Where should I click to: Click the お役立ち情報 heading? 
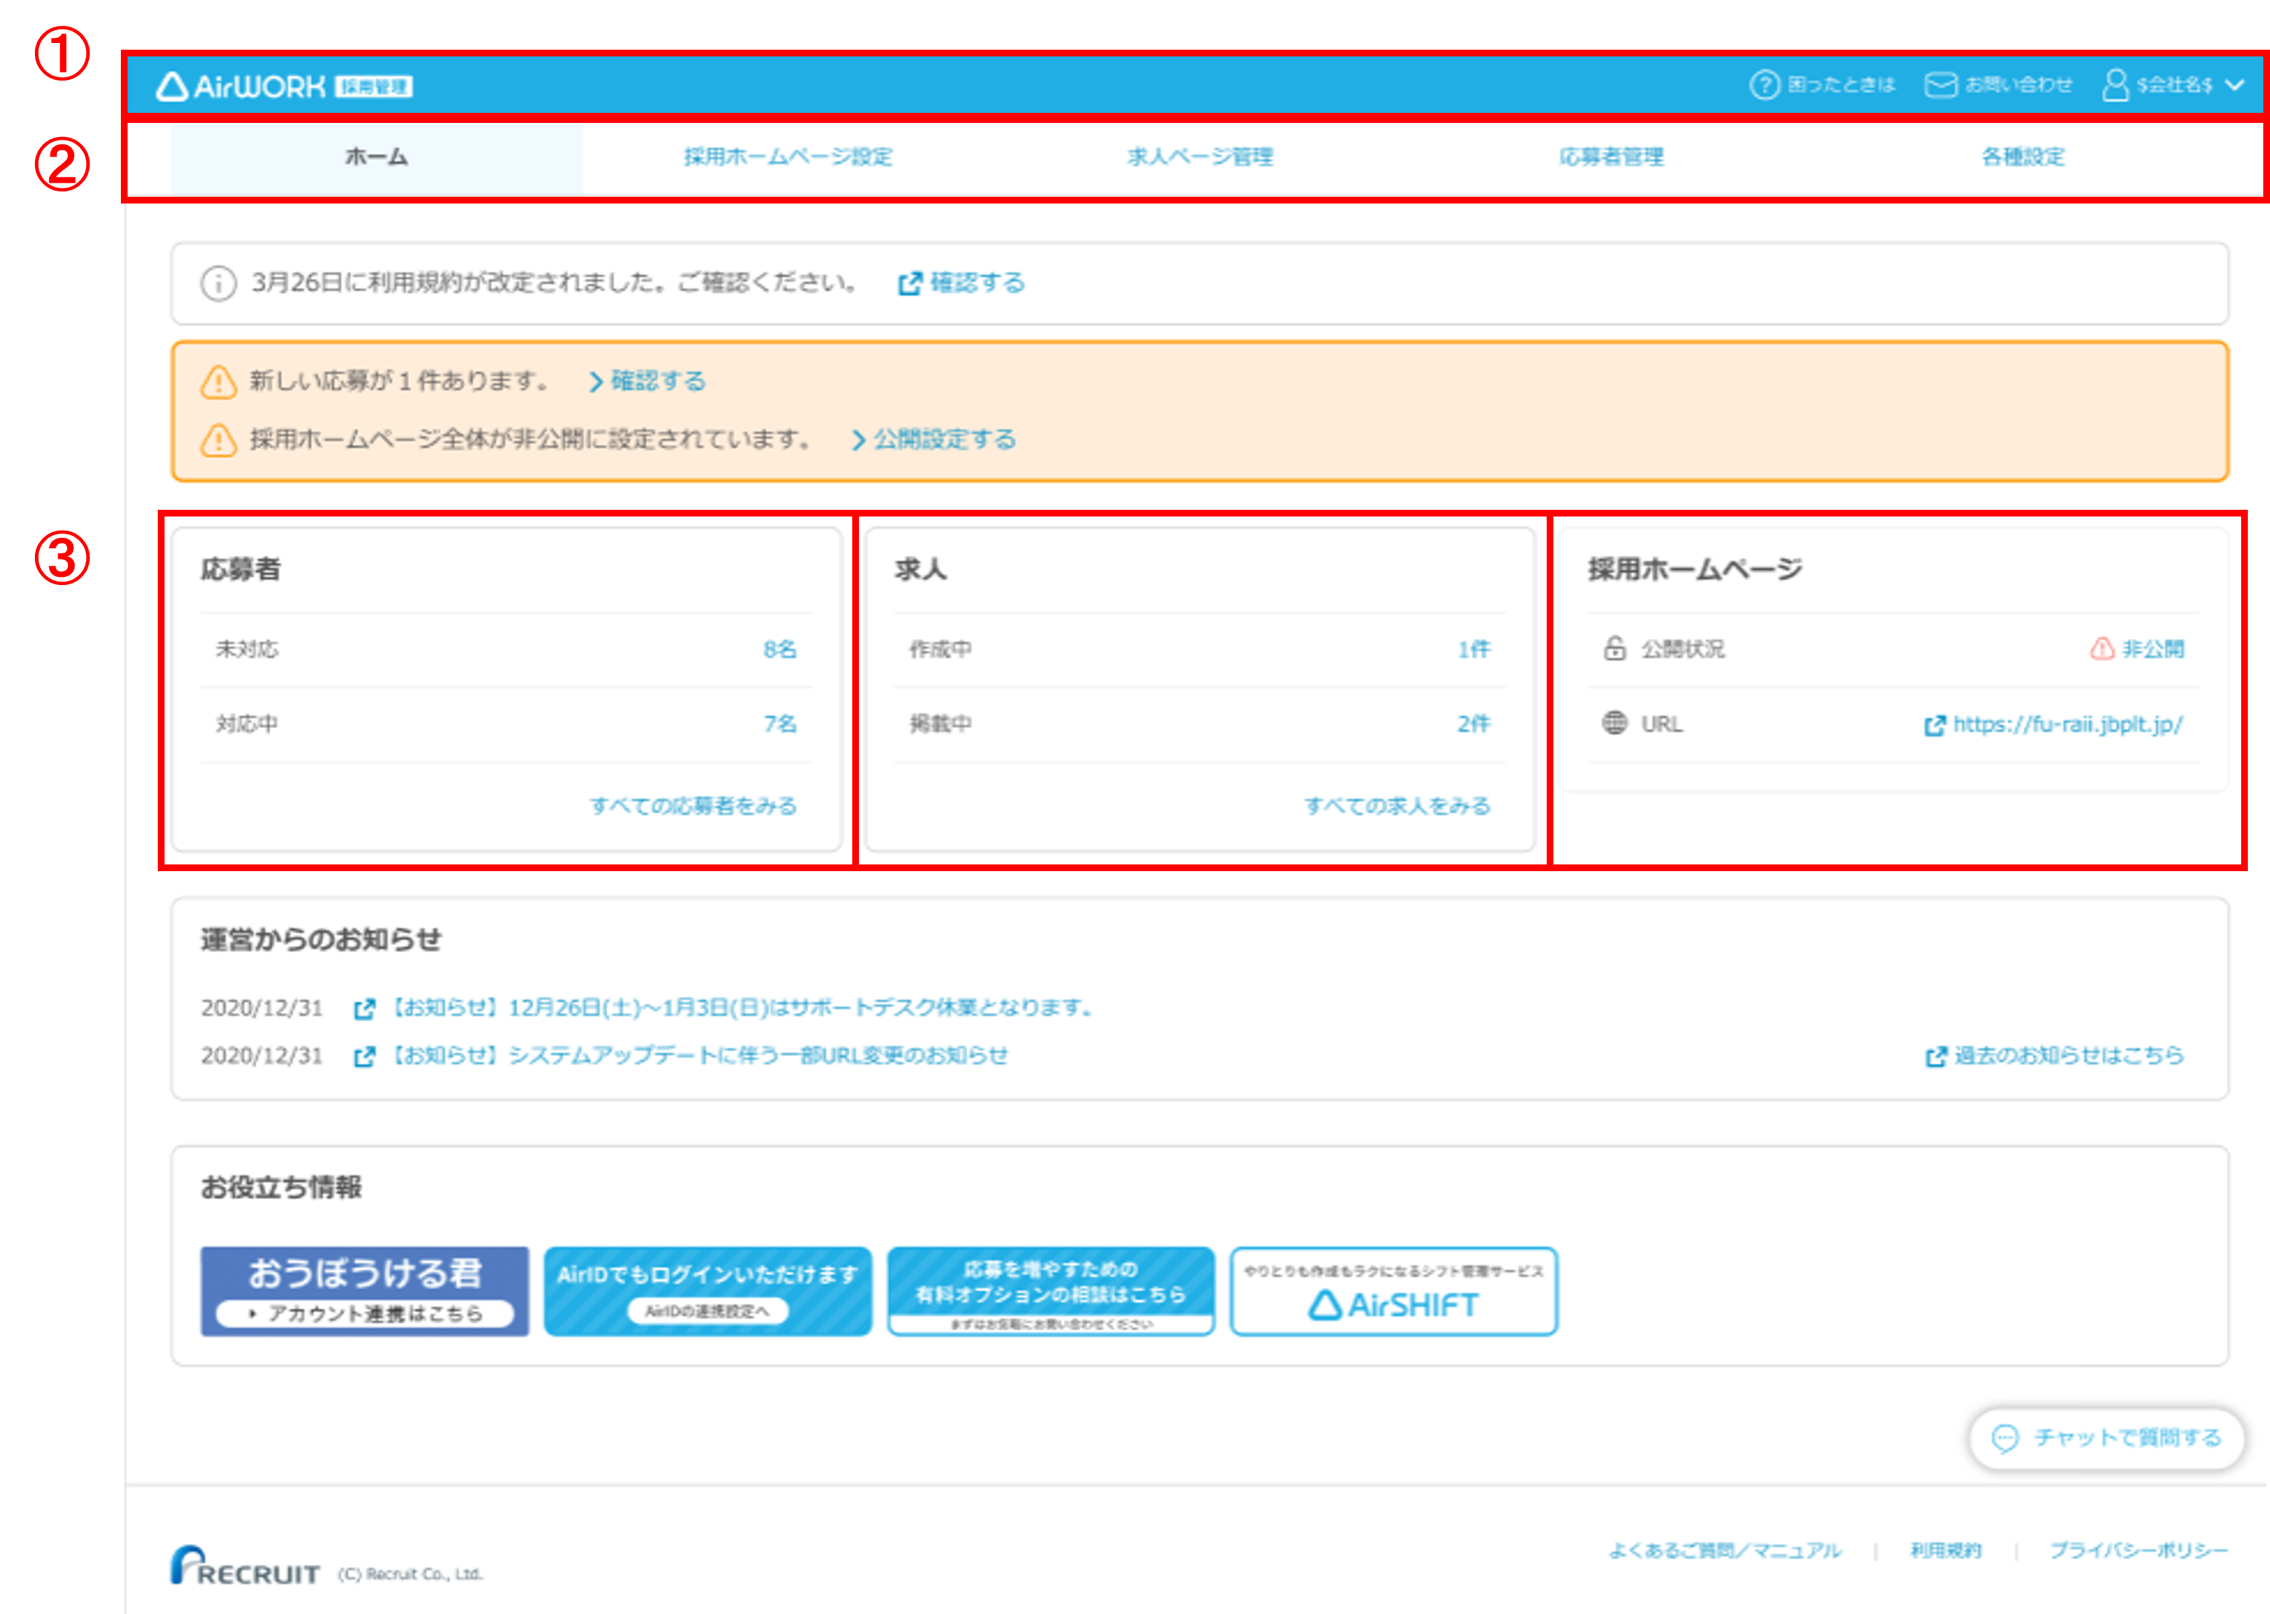coord(281,1187)
